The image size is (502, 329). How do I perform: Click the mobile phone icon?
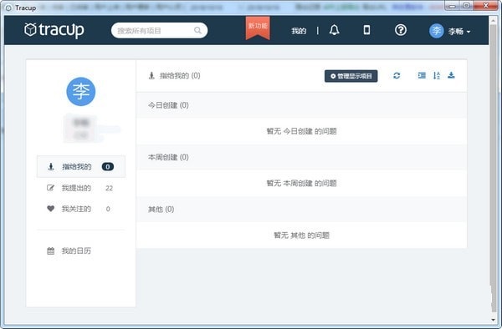pos(367,30)
